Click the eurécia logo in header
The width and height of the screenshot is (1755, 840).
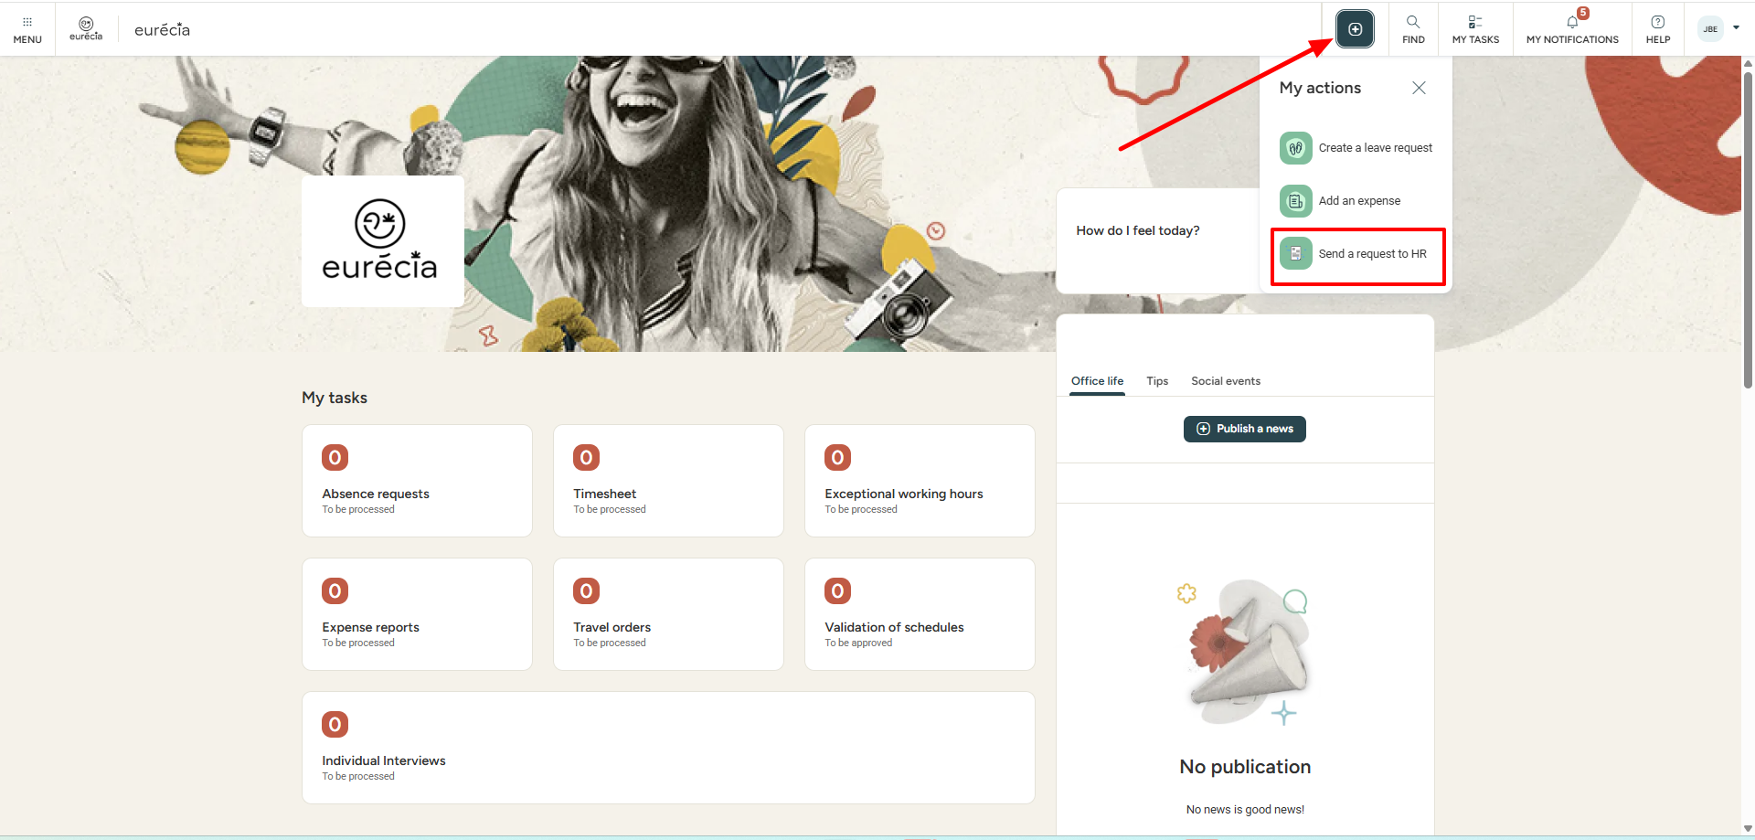pos(86,29)
